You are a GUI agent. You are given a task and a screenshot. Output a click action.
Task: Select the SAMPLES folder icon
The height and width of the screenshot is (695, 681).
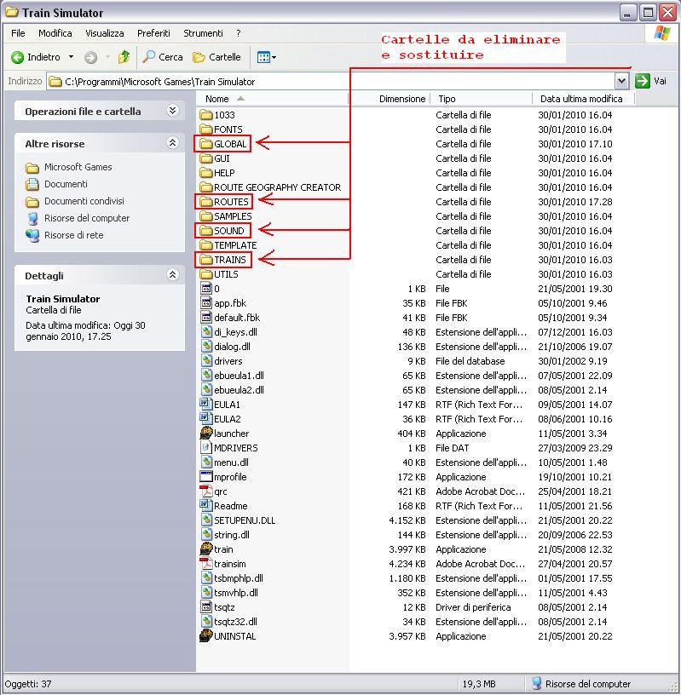[206, 216]
